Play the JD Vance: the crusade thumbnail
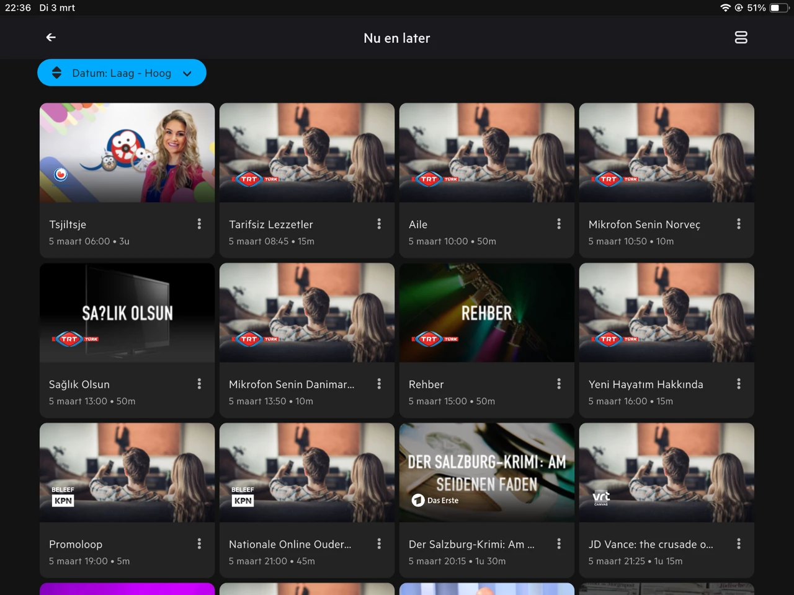Screen dimensions: 794x595 [x=667, y=472]
